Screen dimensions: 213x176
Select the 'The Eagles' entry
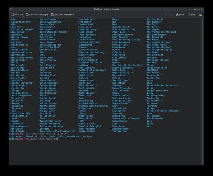[153, 29]
